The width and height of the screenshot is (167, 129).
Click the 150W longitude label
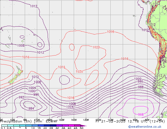(61, 120)
